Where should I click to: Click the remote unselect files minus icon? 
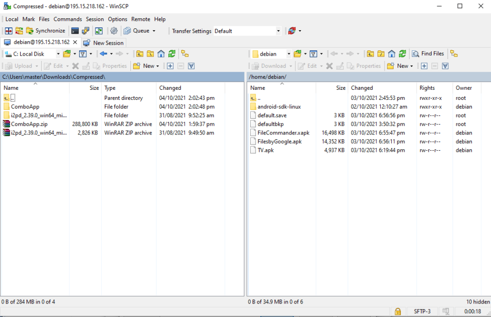pos(434,66)
